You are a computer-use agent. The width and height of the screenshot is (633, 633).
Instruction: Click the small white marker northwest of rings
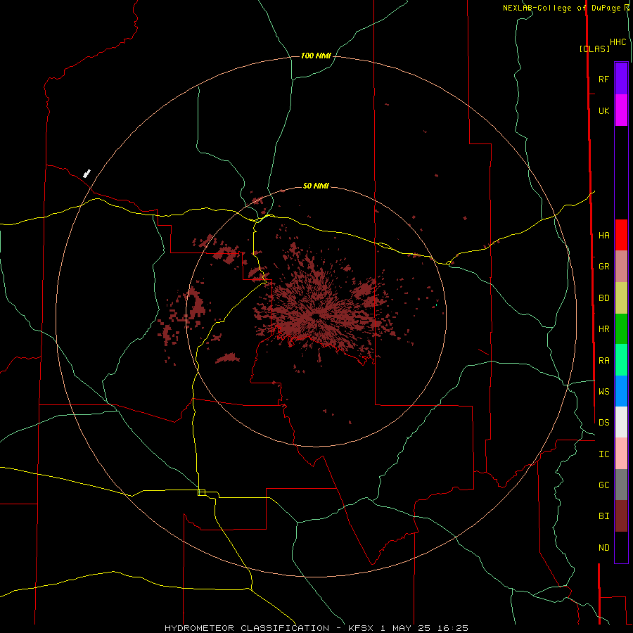click(x=87, y=174)
